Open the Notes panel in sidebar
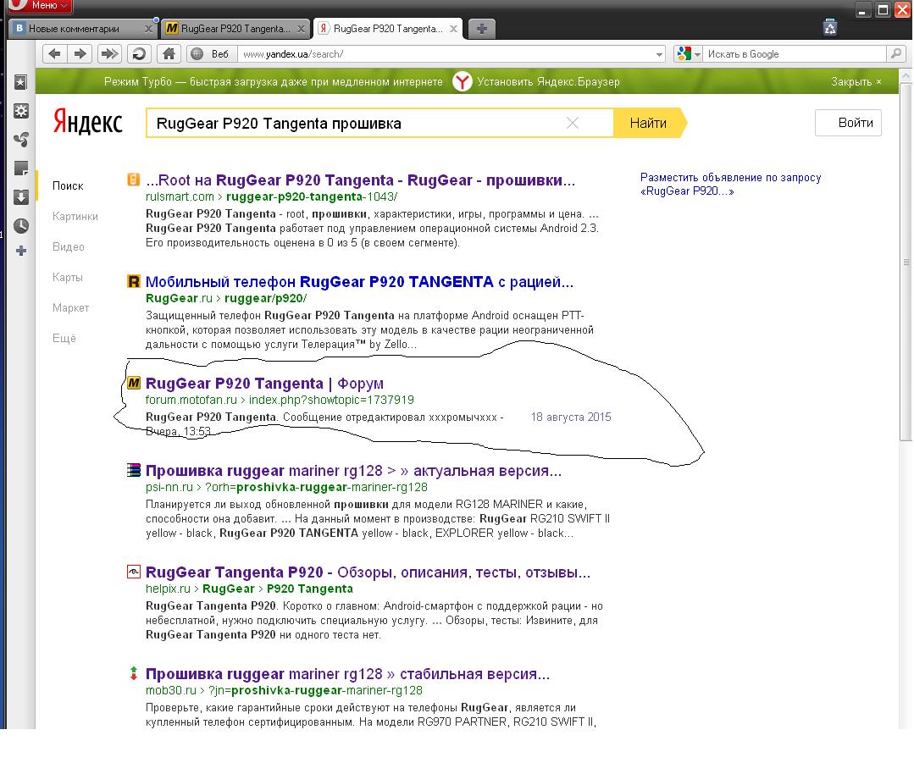Viewport: 914px width, 774px height. 21,169
